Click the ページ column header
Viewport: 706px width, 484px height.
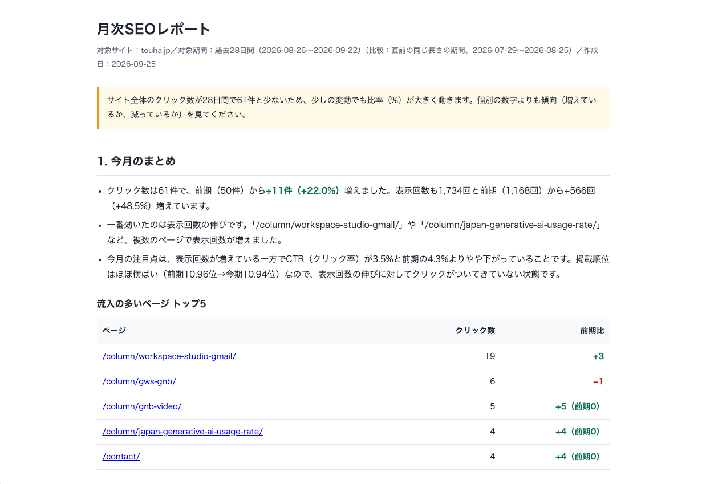coord(114,331)
